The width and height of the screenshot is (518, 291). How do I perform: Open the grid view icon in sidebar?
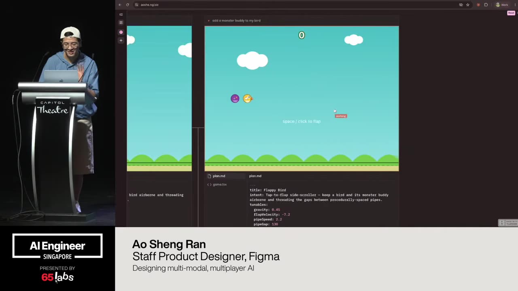point(121,23)
